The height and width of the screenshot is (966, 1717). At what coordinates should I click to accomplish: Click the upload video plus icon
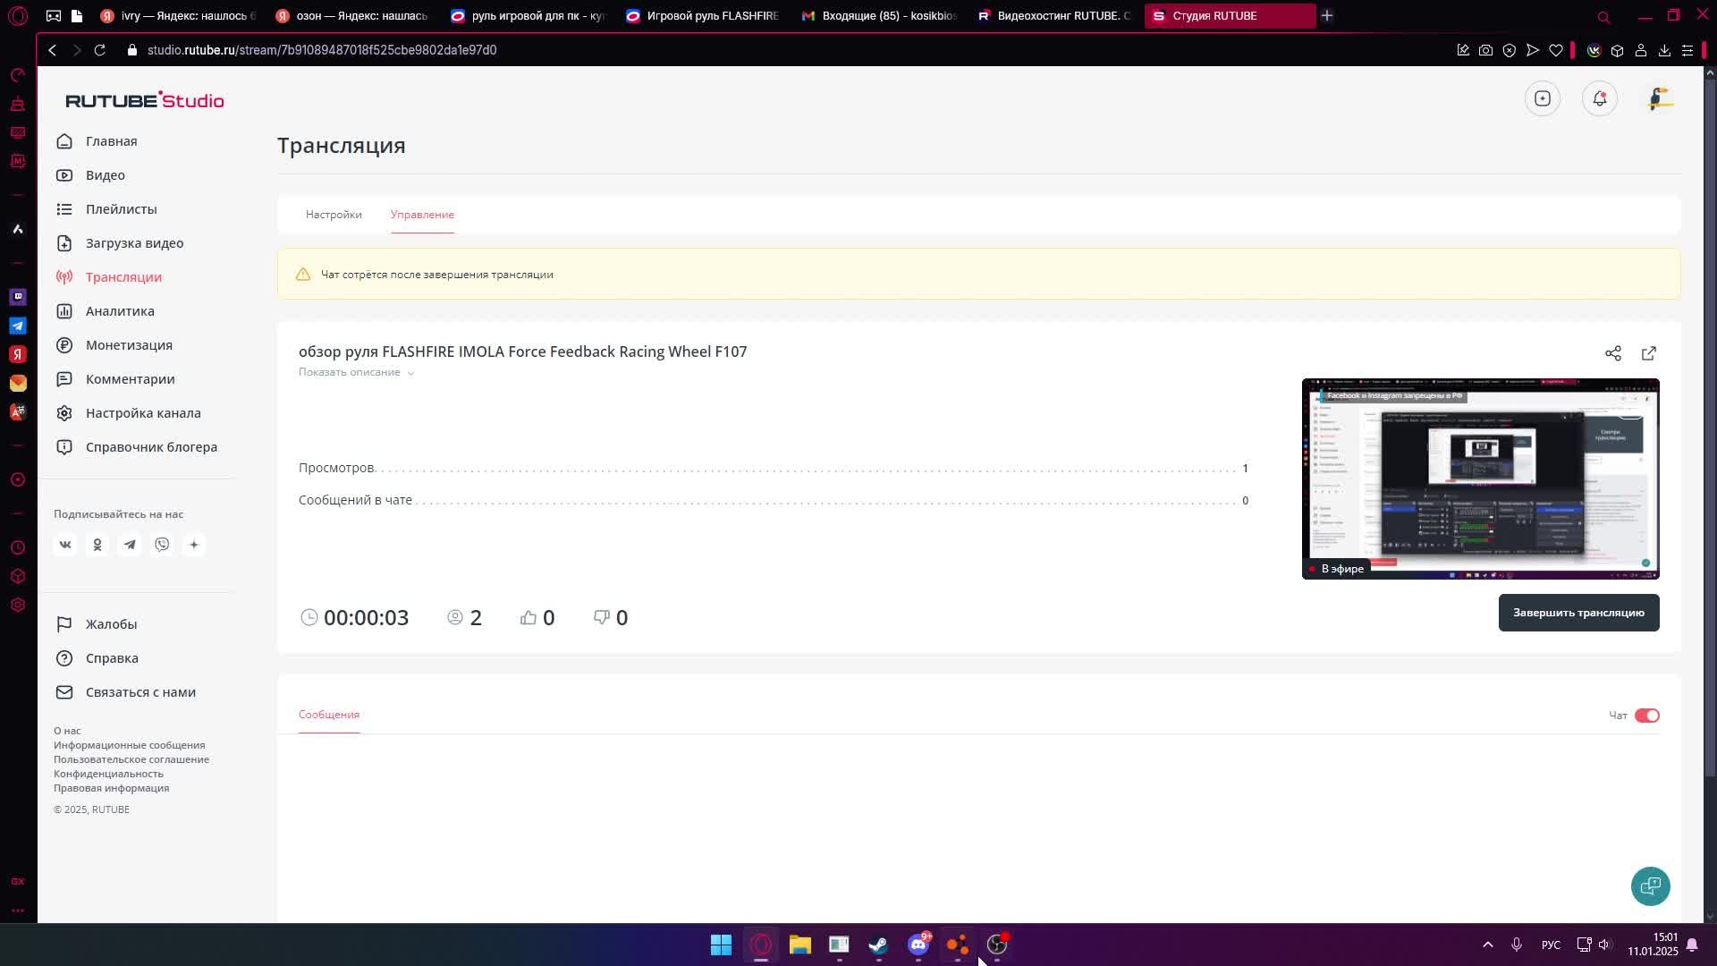click(1543, 98)
